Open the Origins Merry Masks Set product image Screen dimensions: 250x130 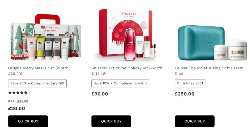46,37
